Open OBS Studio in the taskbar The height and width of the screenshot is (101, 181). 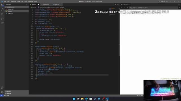(103, 99)
